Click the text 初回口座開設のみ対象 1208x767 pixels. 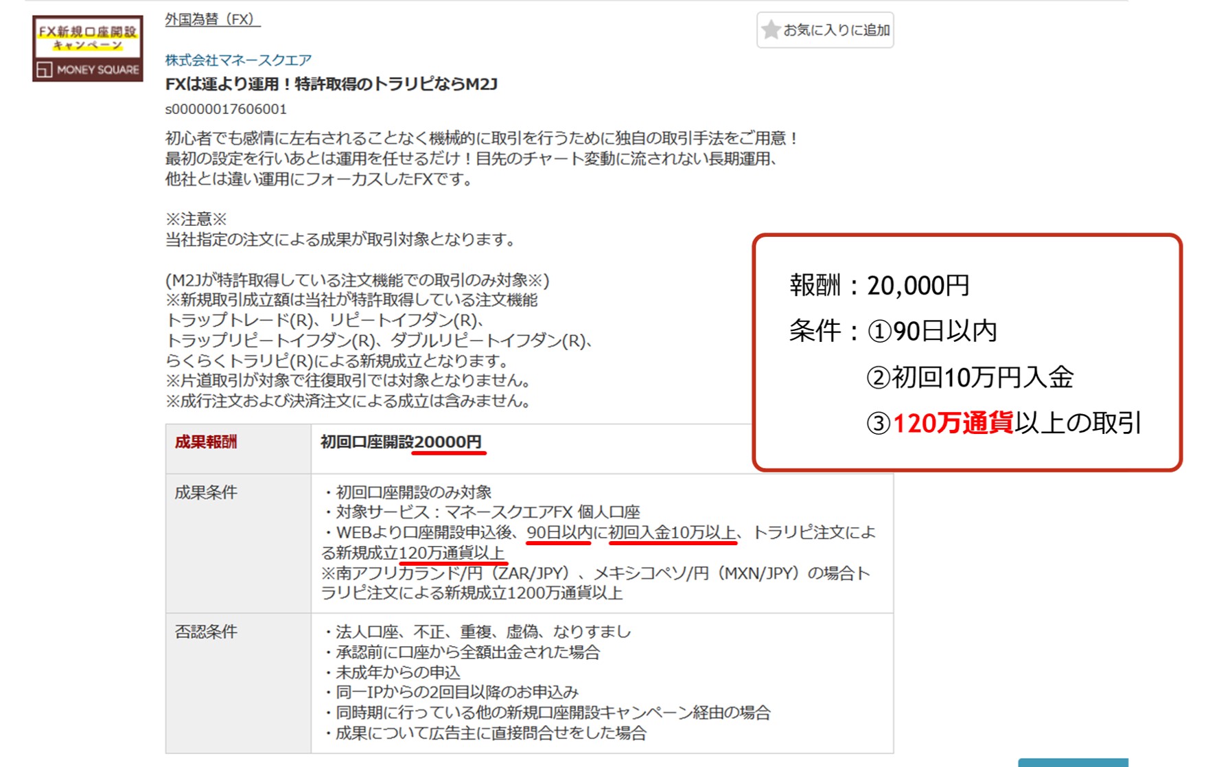point(414,492)
